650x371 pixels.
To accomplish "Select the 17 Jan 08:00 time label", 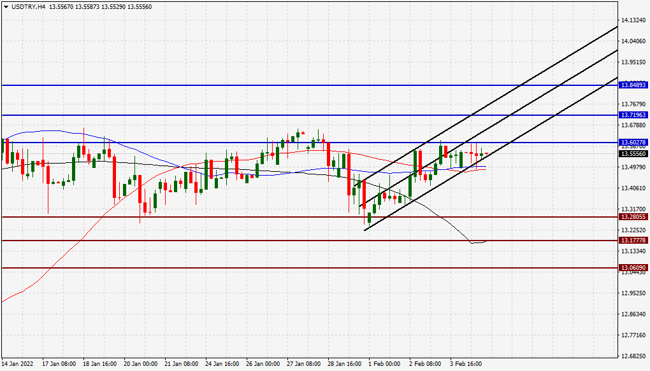I will pos(59,364).
